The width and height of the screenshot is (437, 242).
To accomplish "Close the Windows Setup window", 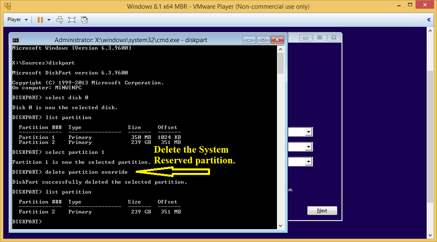I will click(334, 38).
